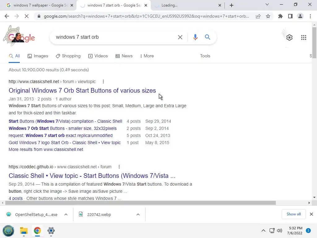
Task: Open the extensions puzzle icon
Action: 280,16
